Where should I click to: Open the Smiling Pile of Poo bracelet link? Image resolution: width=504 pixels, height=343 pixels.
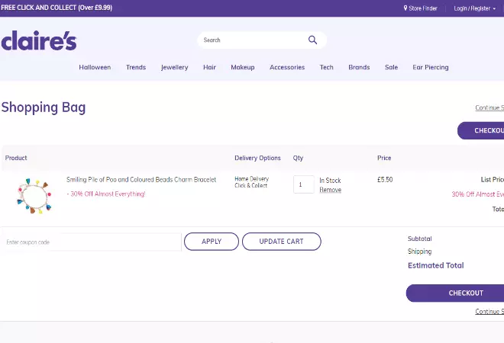click(x=141, y=179)
